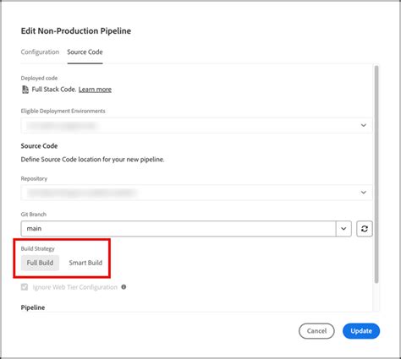This screenshot has width=401, height=359.
Task: Click the info icon beside Ignore Web Tier Configuration
Action: [124, 287]
